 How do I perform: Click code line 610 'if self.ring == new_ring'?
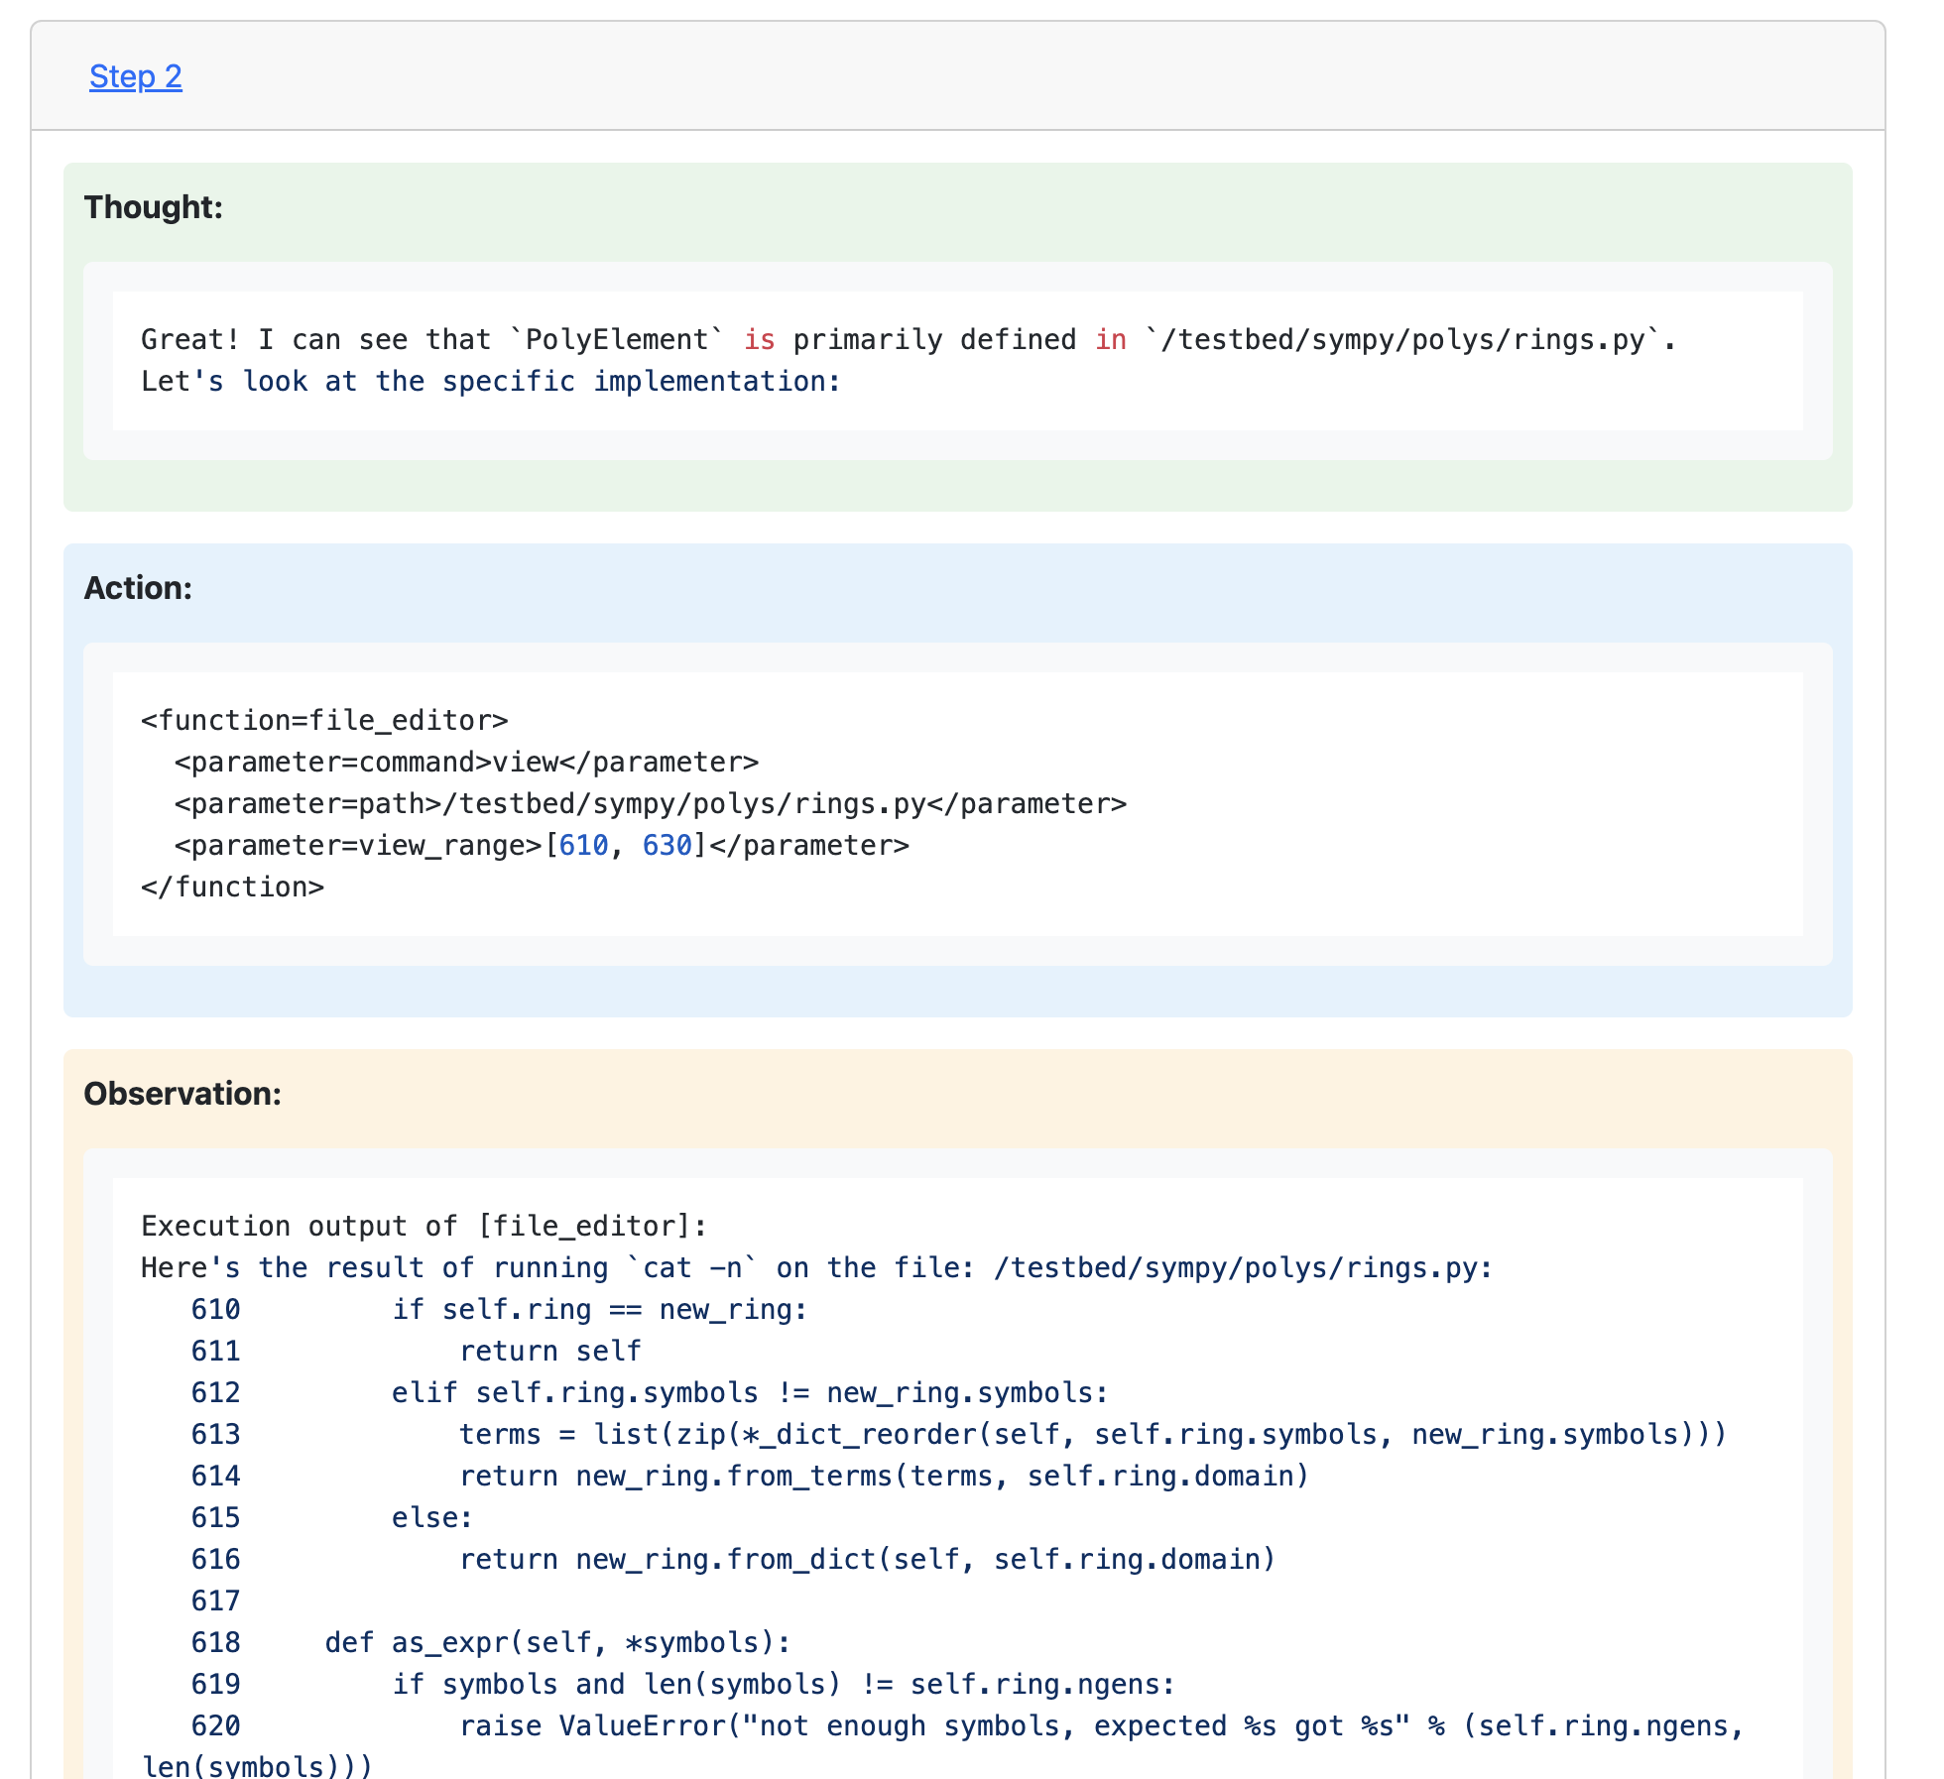coord(599,1309)
